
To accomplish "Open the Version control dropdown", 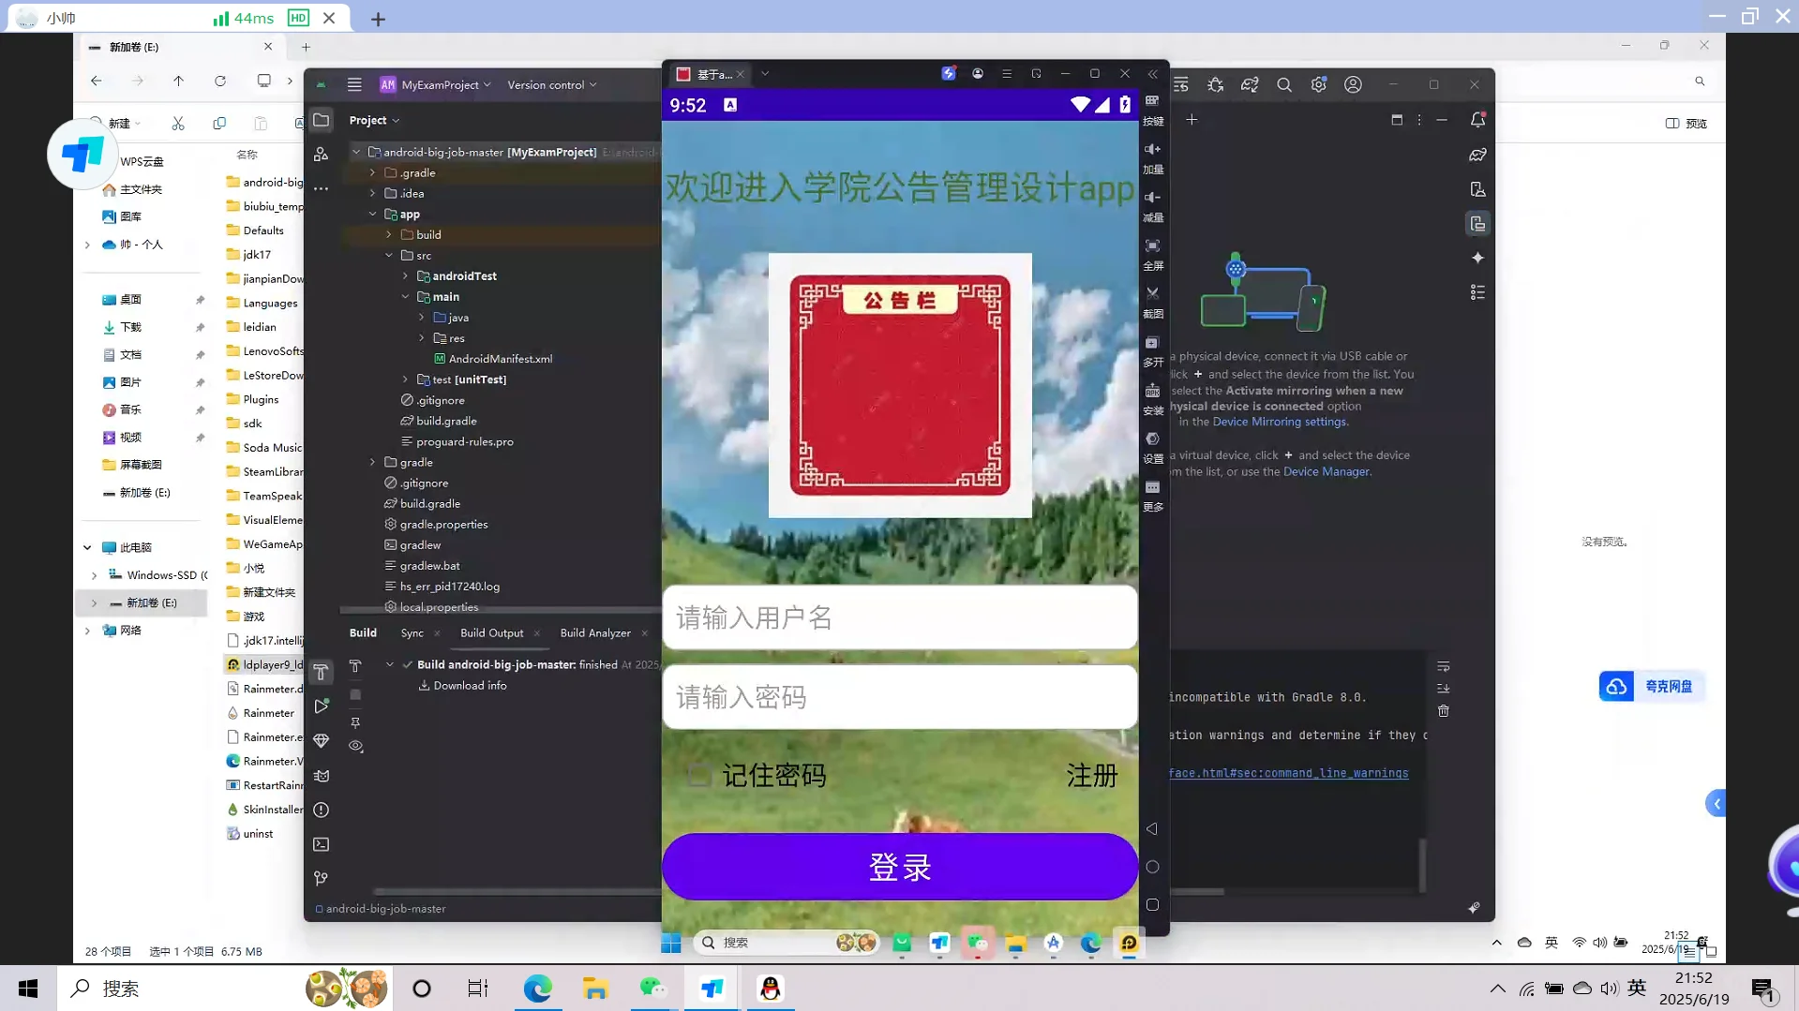I will point(551,84).
